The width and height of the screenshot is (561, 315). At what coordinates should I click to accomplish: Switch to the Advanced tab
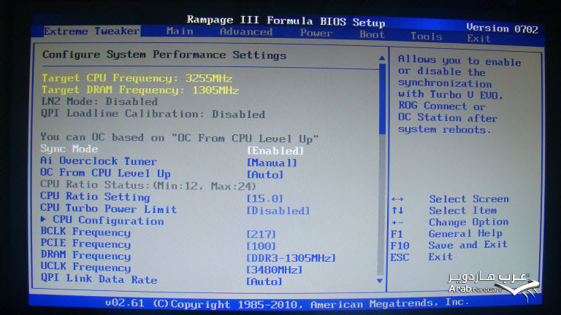pos(246,32)
